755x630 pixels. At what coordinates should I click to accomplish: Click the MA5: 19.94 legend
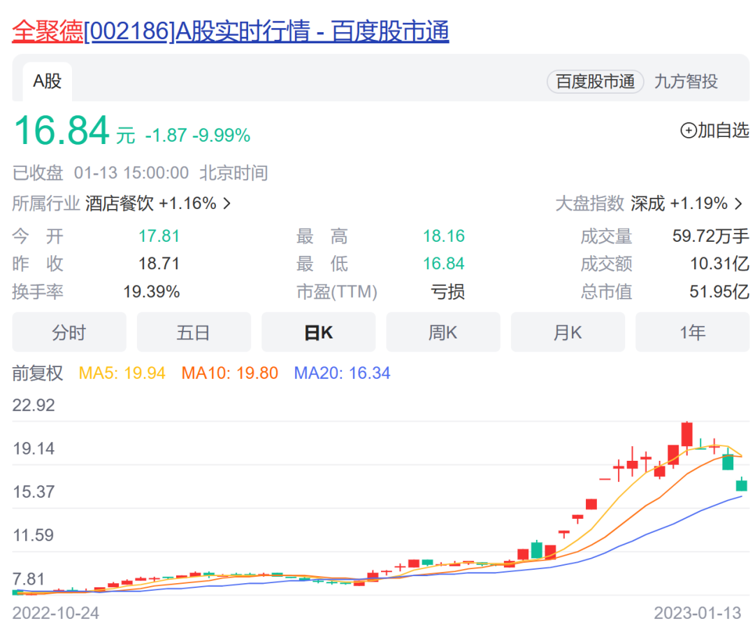(x=122, y=373)
